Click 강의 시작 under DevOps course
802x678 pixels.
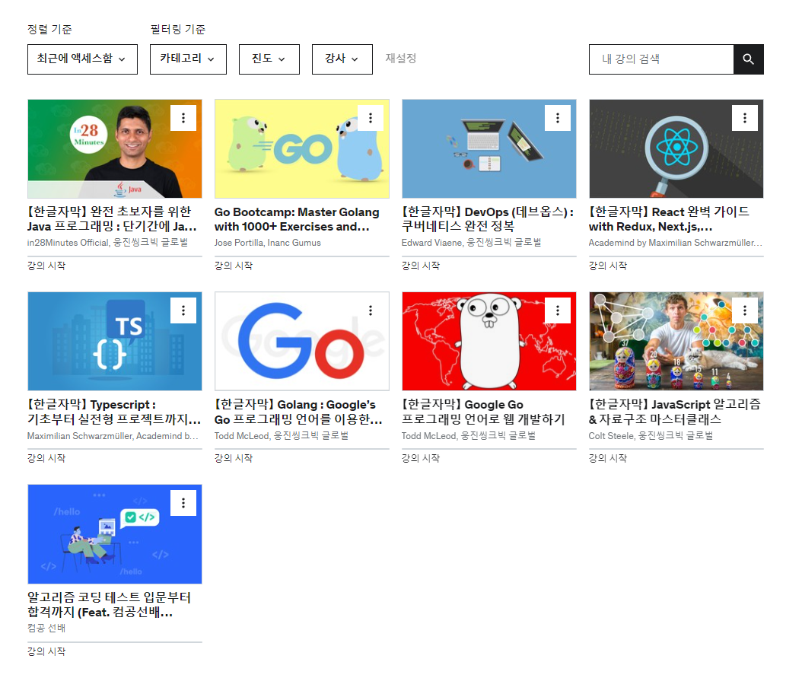tap(421, 266)
